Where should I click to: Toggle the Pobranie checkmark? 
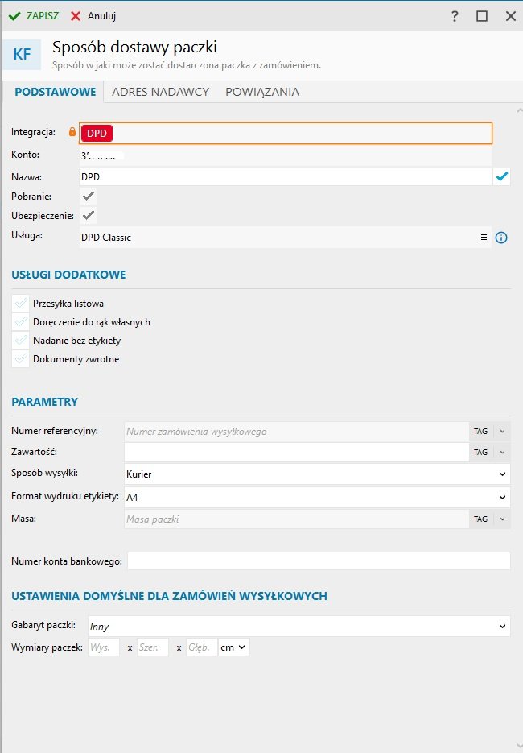click(x=89, y=196)
